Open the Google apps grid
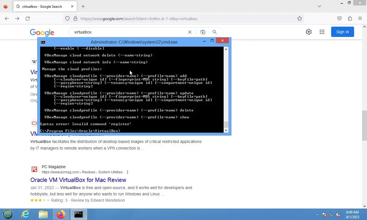 [x=322, y=32]
